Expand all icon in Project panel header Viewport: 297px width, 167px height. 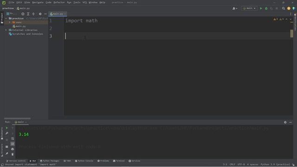click(28, 14)
